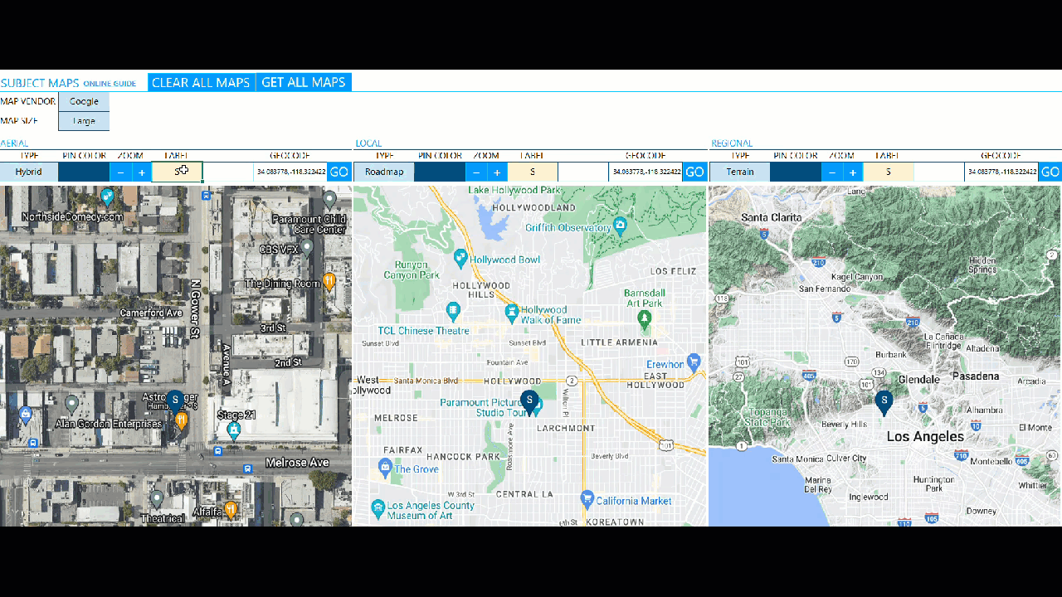Image resolution: width=1062 pixels, height=597 pixels.
Task: Select the Erewhon shopping cart icon
Action: pyautogui.click(x=695, y=363)
